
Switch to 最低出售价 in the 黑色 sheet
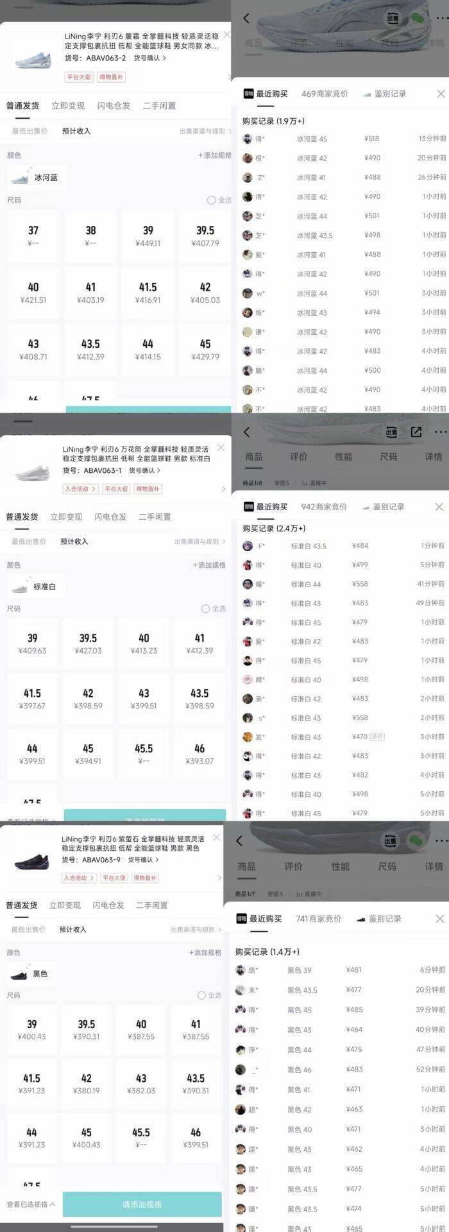point(28,929)
